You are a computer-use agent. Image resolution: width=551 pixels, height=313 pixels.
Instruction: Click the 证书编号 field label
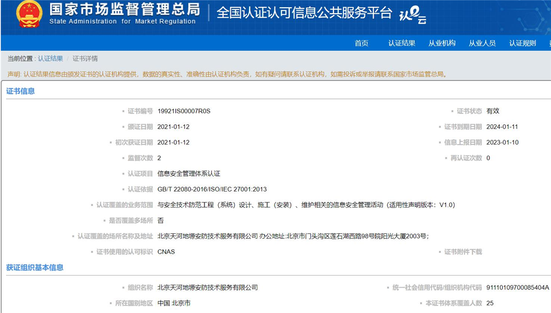pos(140,111)
